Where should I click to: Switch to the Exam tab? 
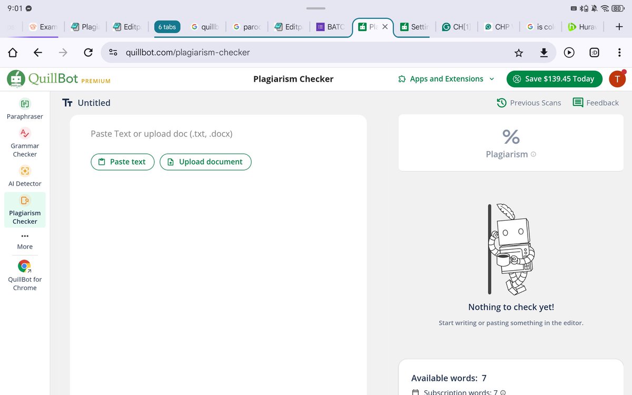(43, 27)
